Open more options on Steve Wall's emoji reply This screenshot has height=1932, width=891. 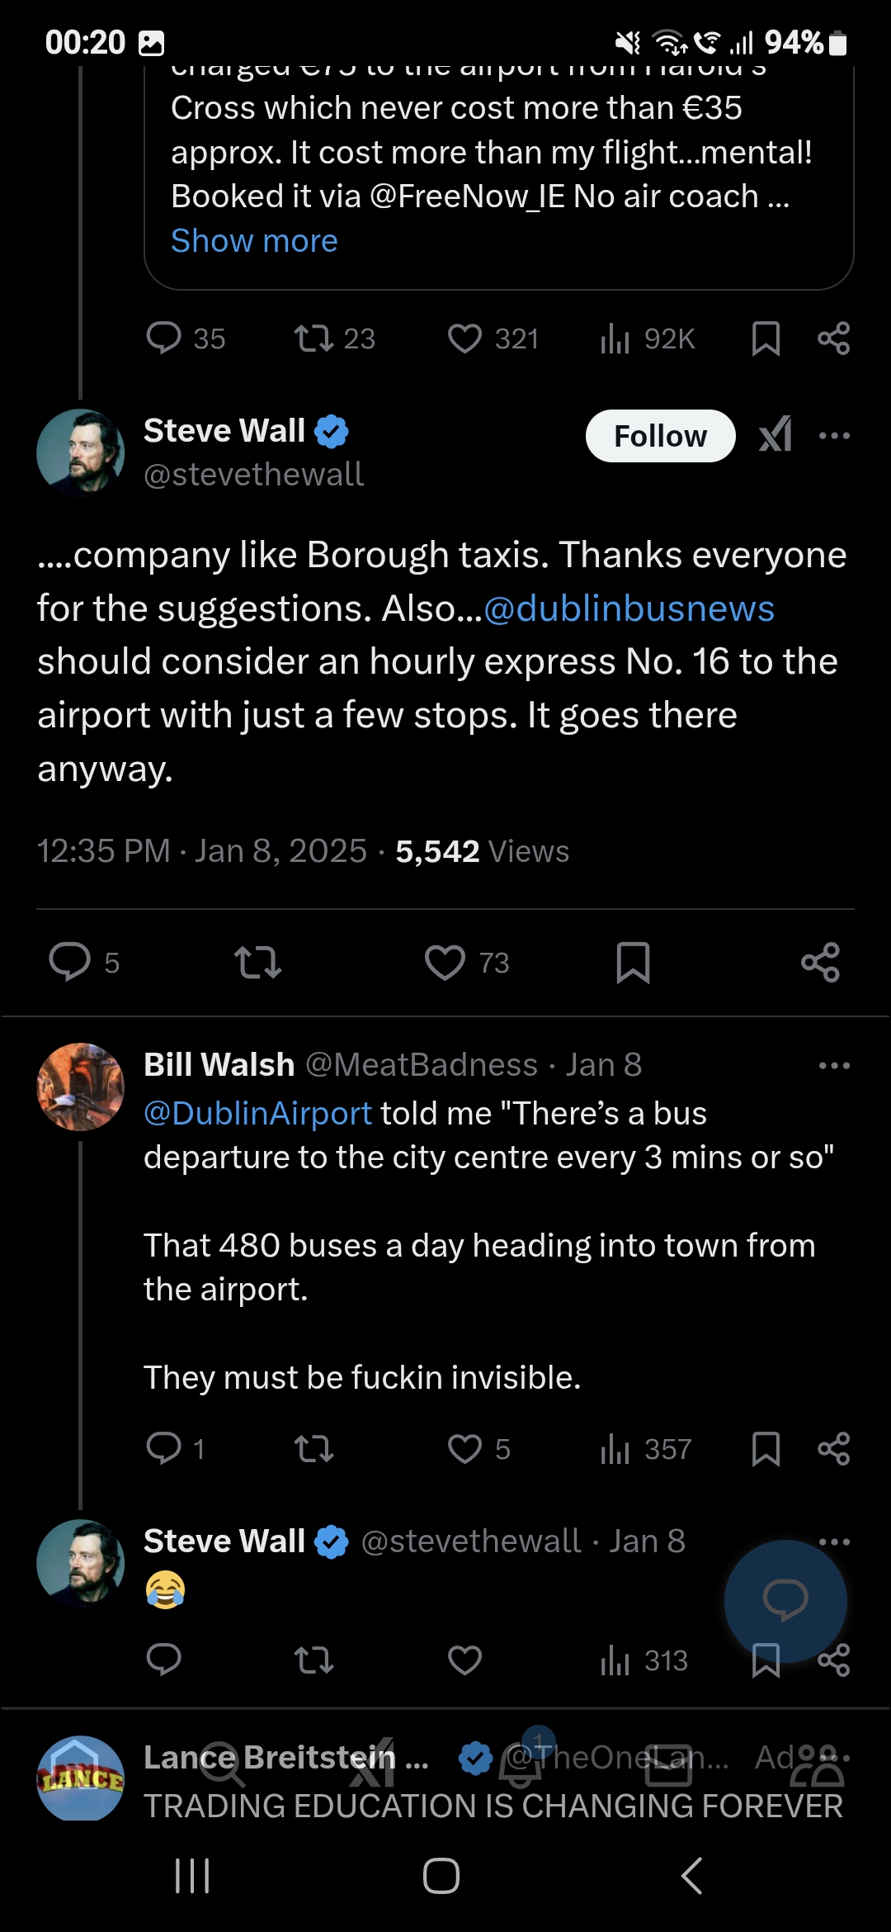834,1541
